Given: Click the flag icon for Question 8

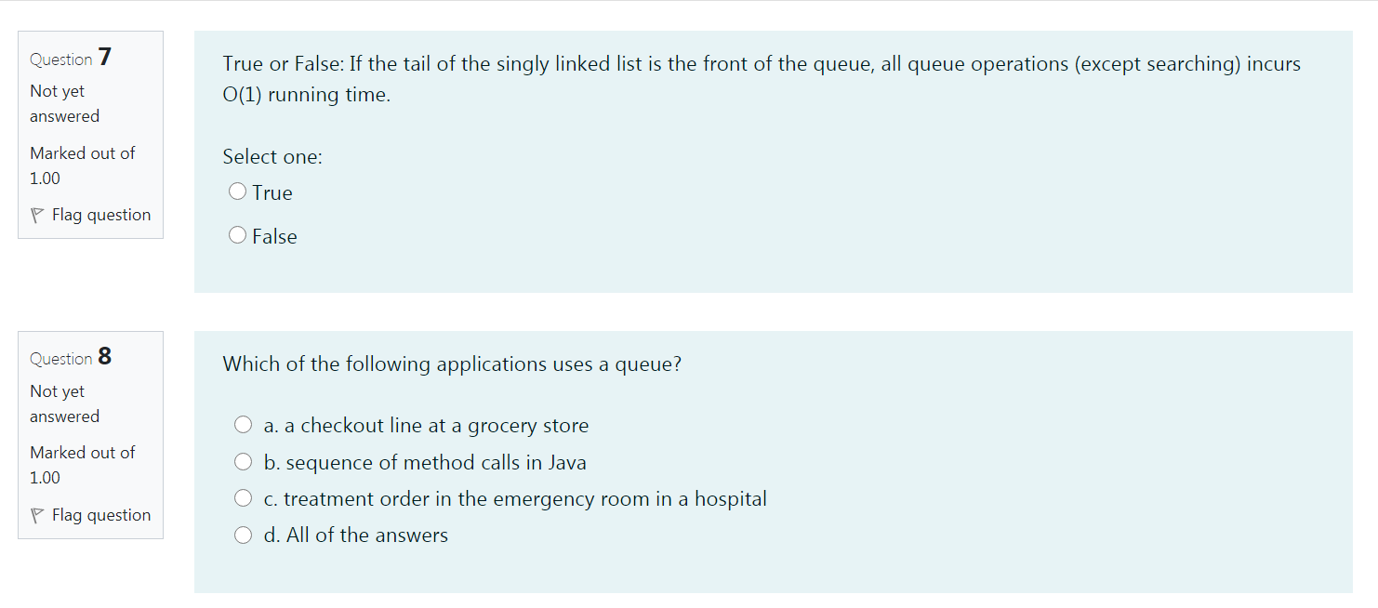Looking at the screenshot, I should point(37,516).
